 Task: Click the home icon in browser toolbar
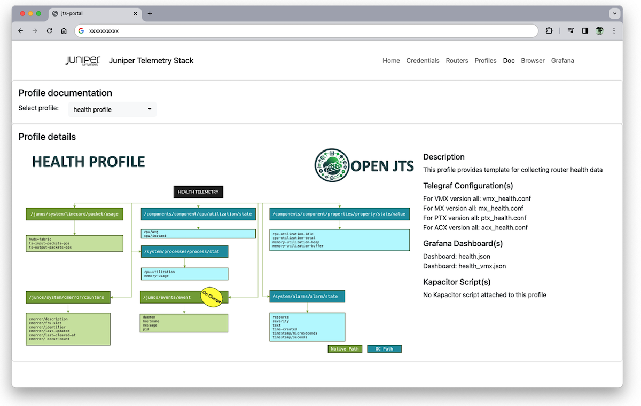click(64, 31)
